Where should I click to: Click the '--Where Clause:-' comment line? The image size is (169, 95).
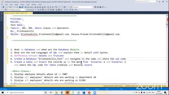(x=21, y=71)
